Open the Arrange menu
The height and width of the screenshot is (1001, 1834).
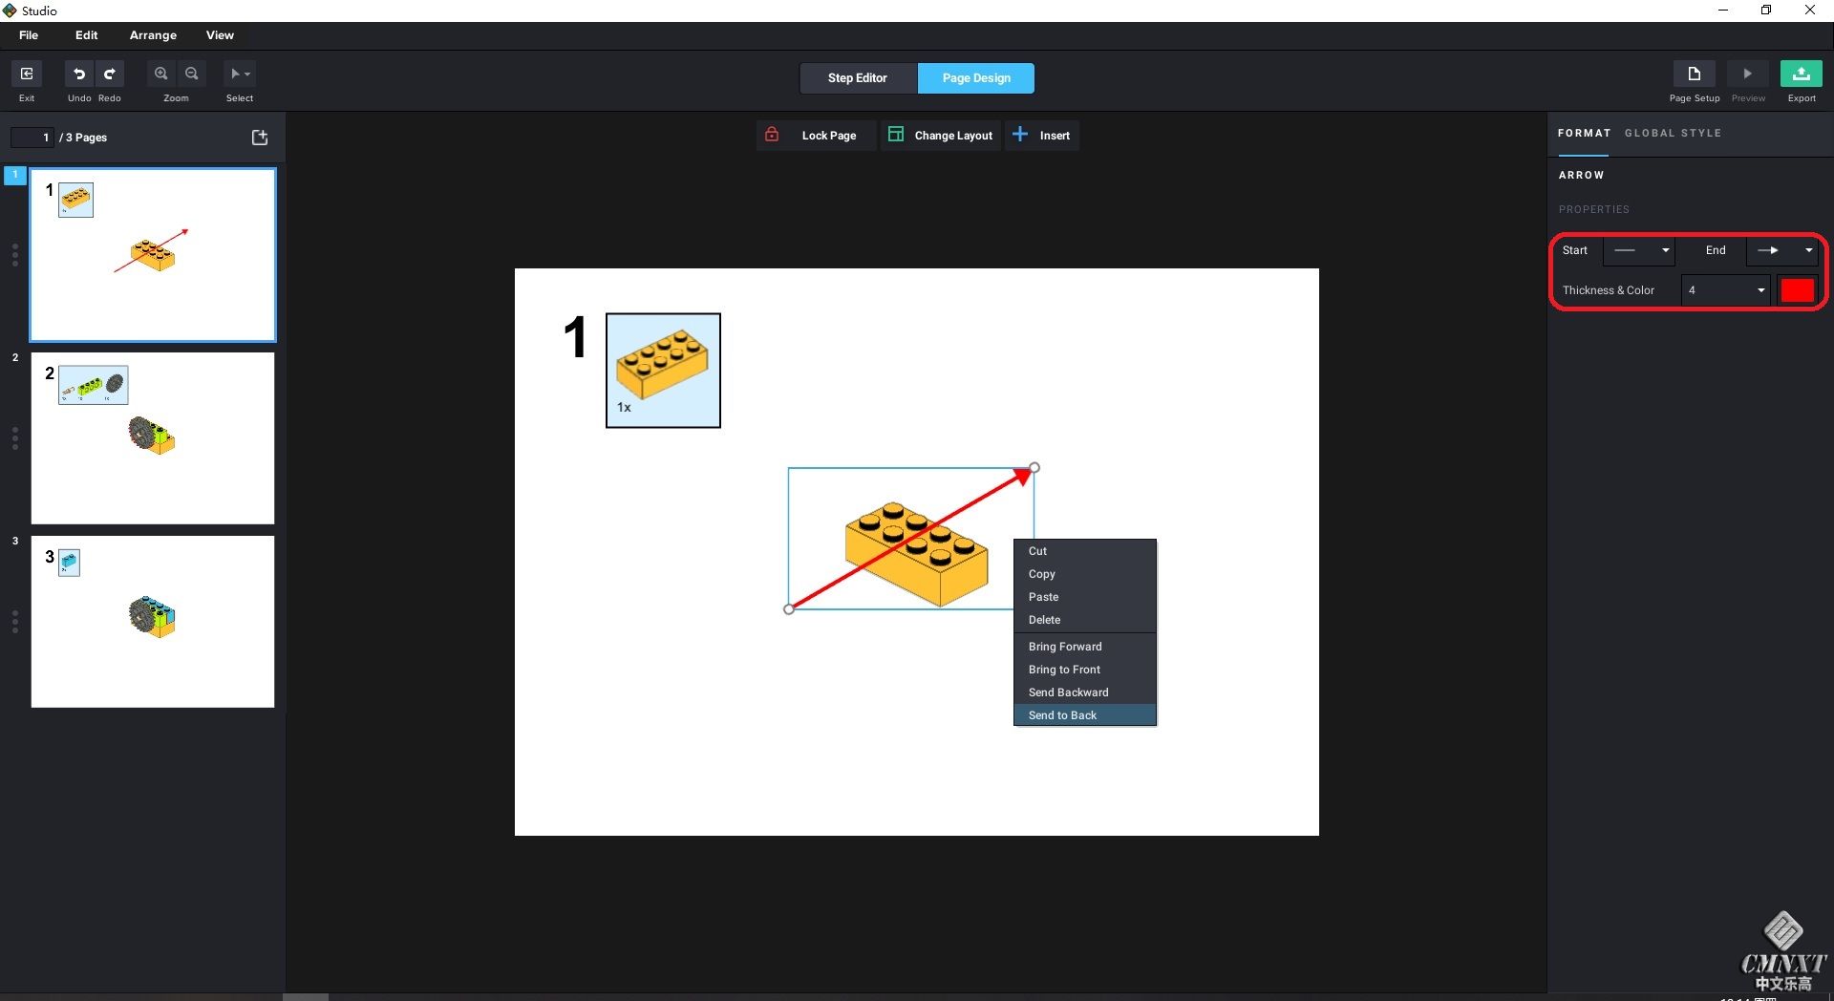[x=153, y=35]
